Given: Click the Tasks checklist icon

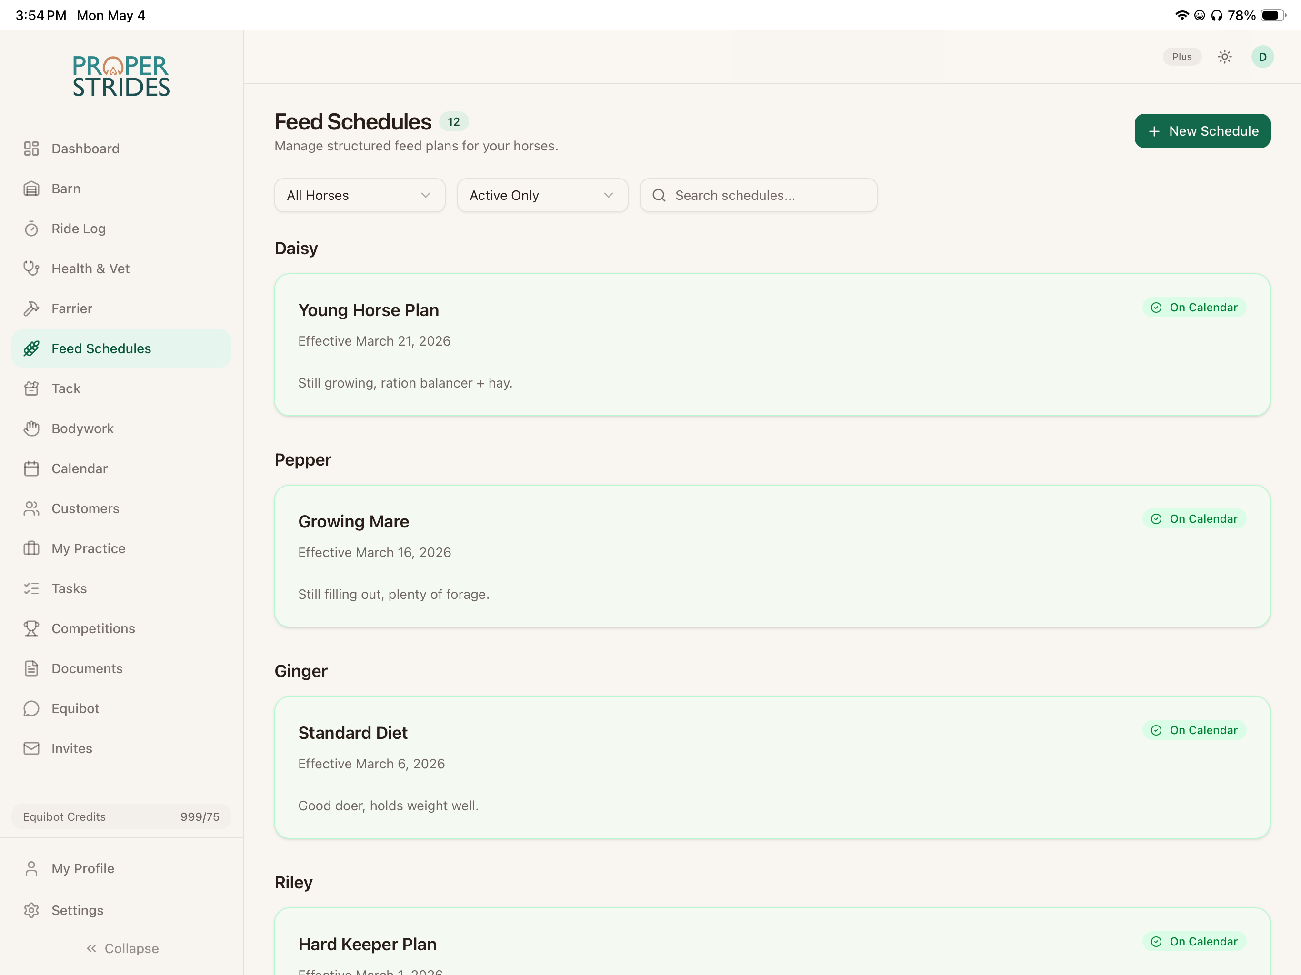Looking at the screenshot, I should coord(31,588).
